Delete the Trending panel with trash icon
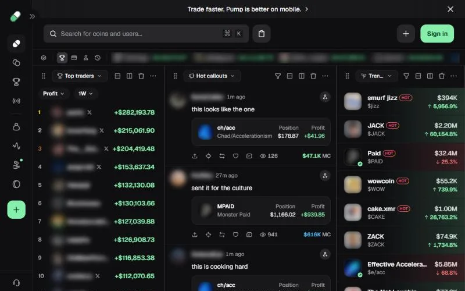465x291 pixels. click(442, 76)
